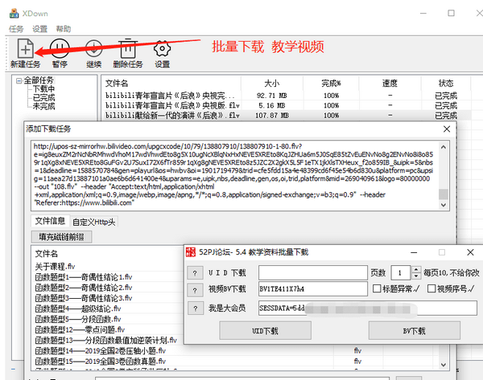483x380 pixels.
Task: Select 已完成 in the task tree
Action: [x=43, y=97]
